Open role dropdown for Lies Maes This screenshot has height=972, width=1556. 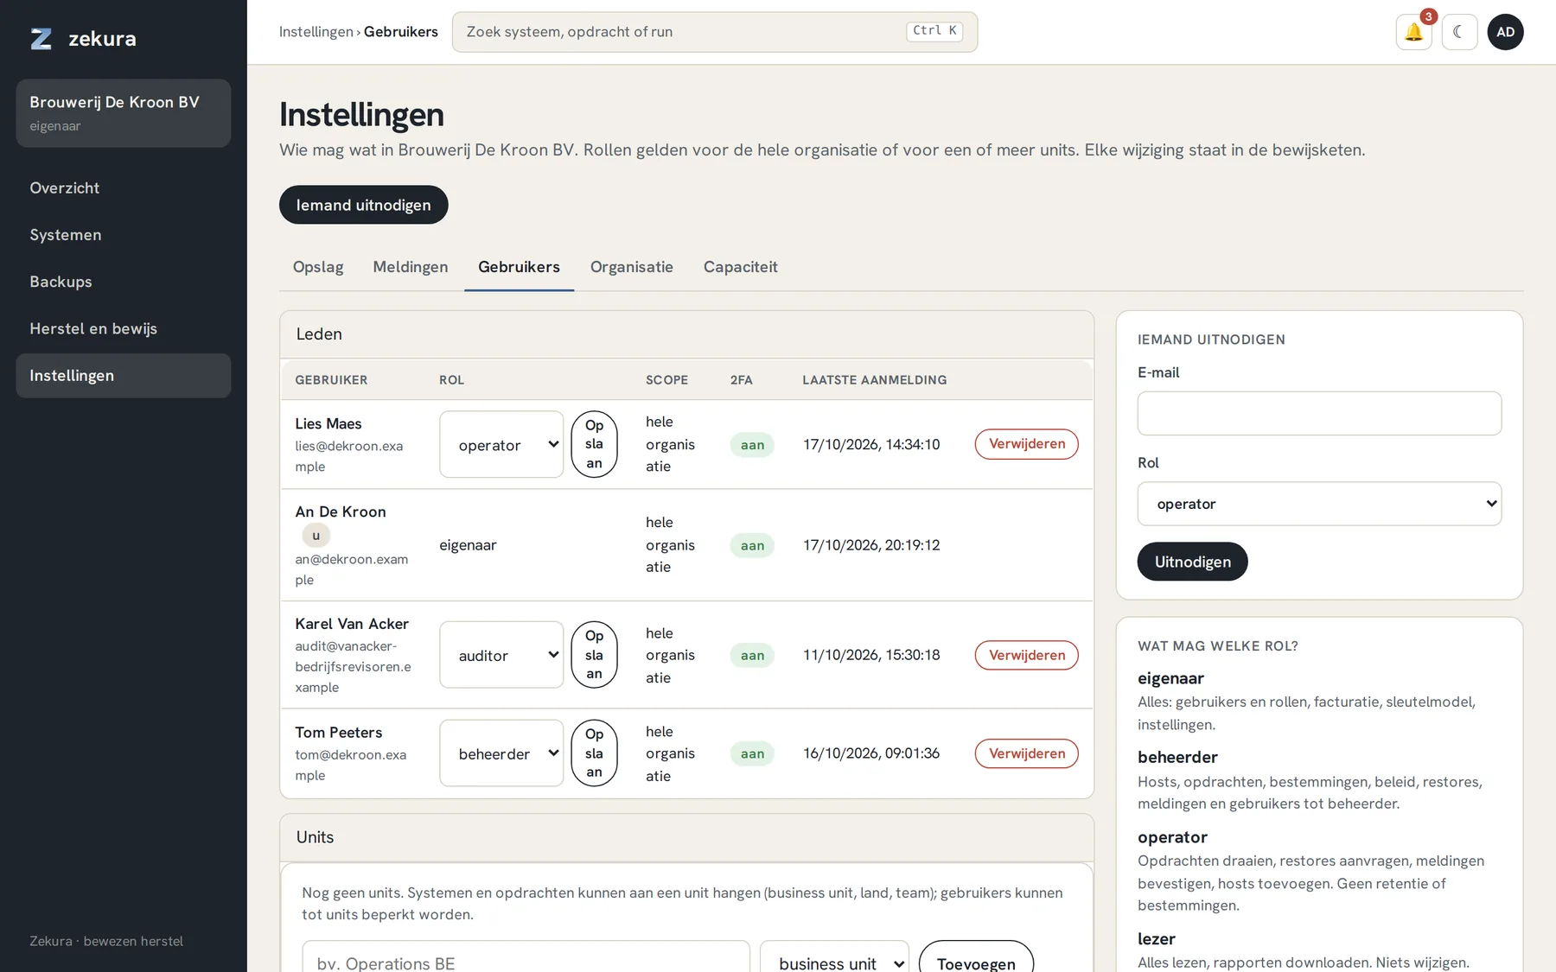pos(501,444)
